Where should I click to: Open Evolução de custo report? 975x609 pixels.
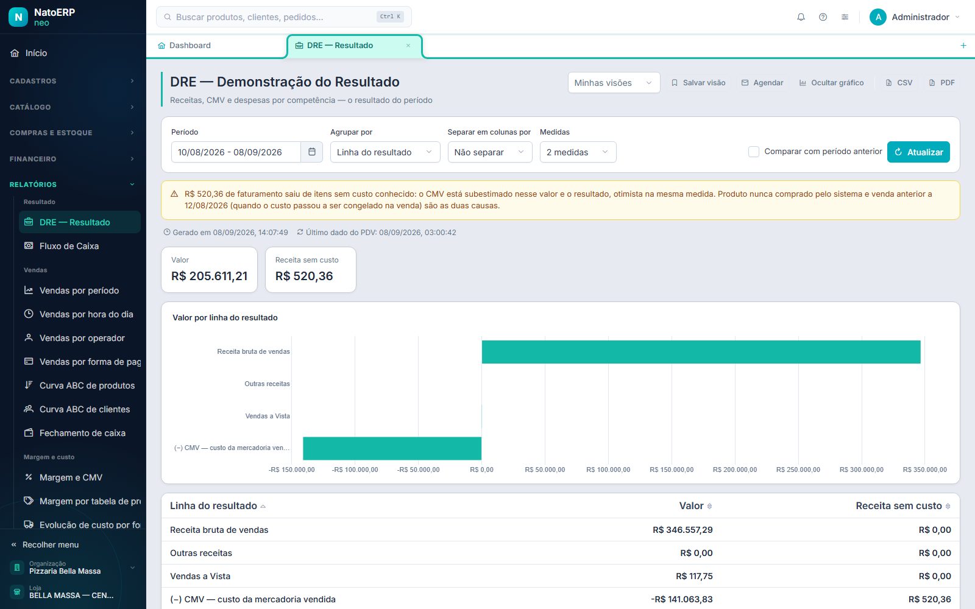80,524
